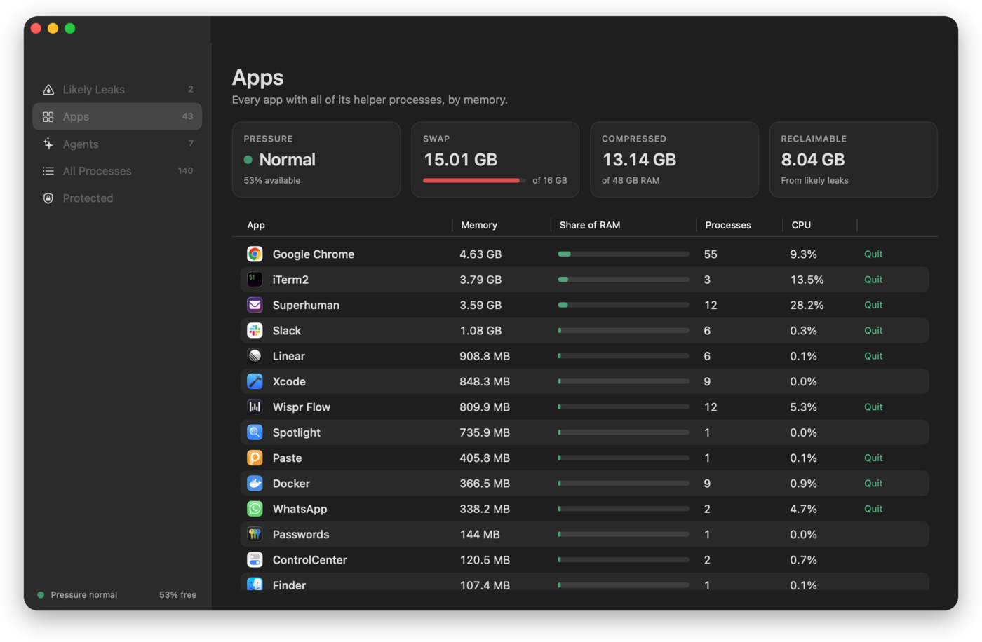
Task: Quit Slack
Action: [873, 330]
